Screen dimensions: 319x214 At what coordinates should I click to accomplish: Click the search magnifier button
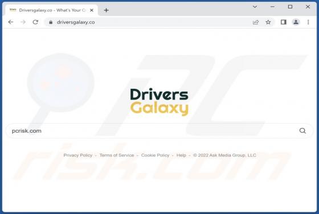302,131
